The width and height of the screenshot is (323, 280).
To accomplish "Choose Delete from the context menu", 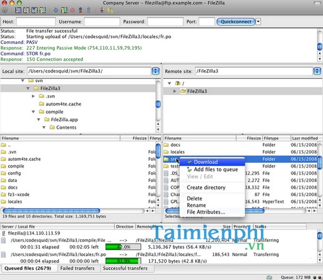I will pos(212,199).
